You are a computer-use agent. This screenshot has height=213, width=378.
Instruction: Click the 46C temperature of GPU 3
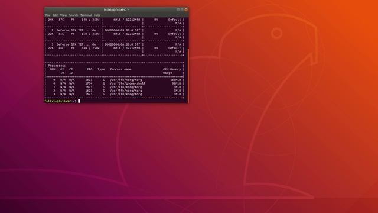[61, 48]
